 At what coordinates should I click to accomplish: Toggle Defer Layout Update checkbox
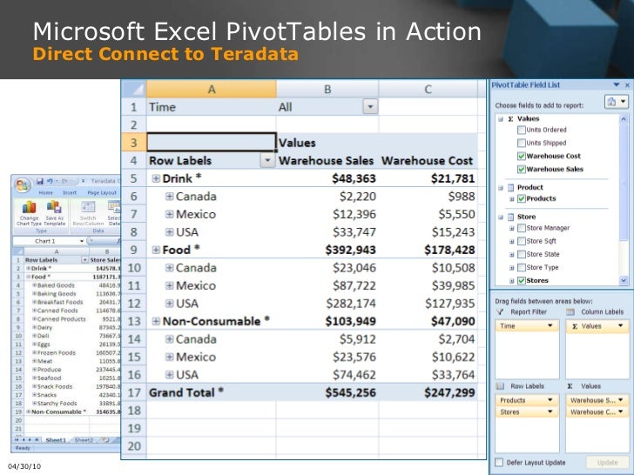[x=499, y=463]
